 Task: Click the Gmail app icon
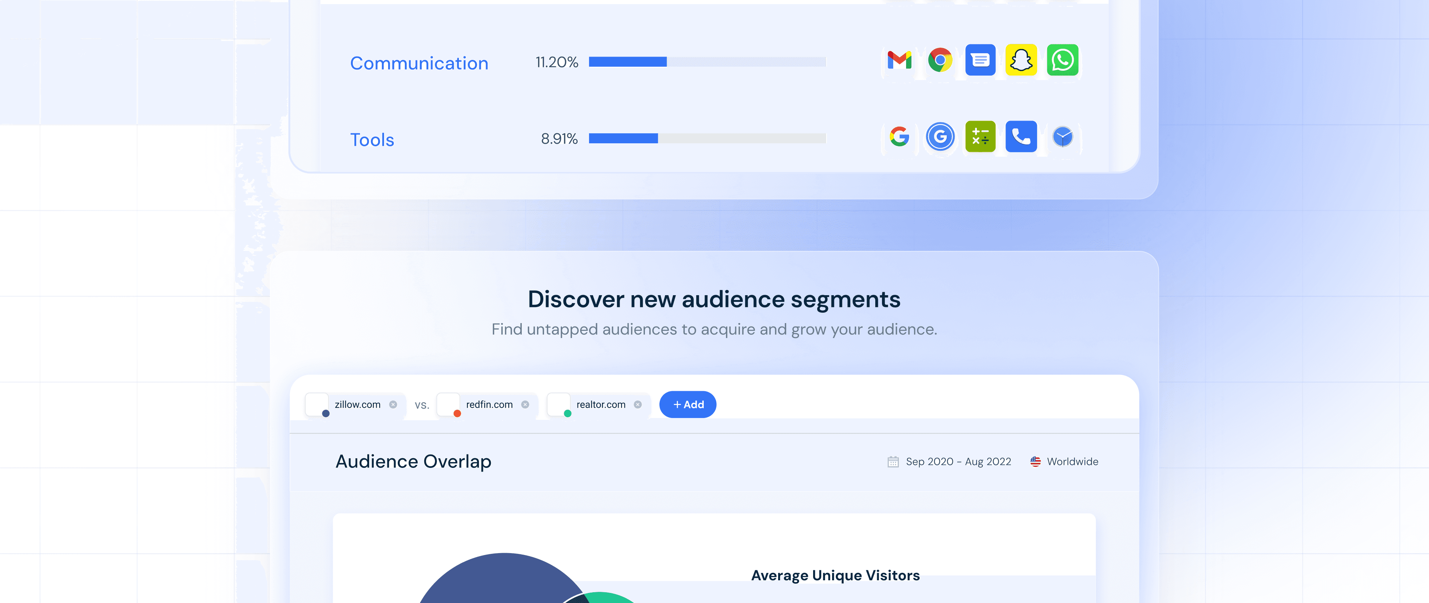[x=899, y=60]
